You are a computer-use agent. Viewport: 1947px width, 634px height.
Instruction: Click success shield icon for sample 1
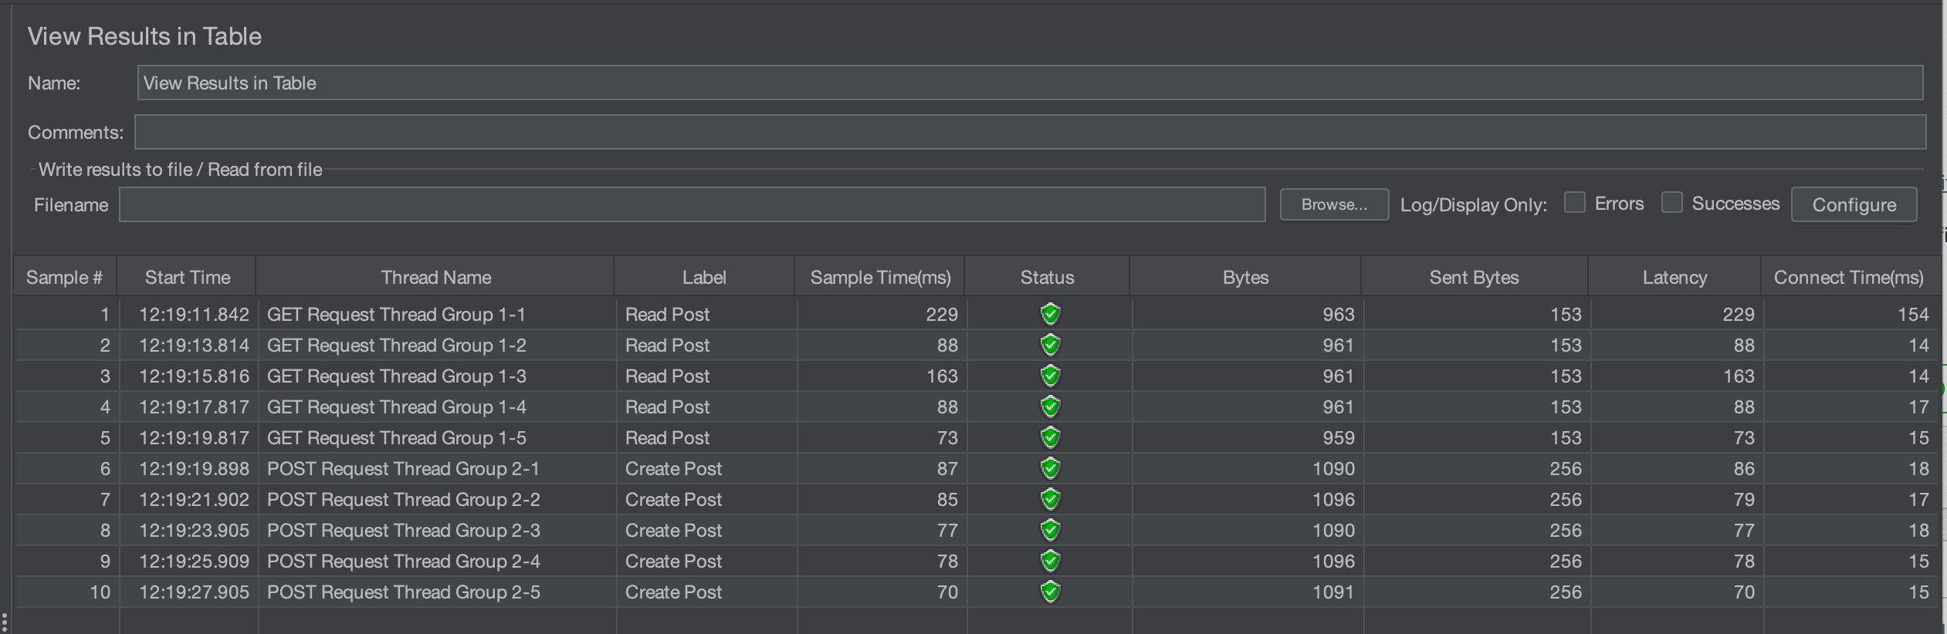[x=1050, y=314]
